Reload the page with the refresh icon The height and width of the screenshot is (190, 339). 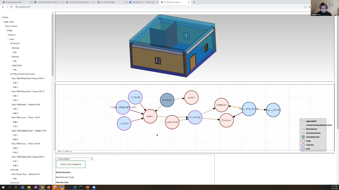[11, 7]
